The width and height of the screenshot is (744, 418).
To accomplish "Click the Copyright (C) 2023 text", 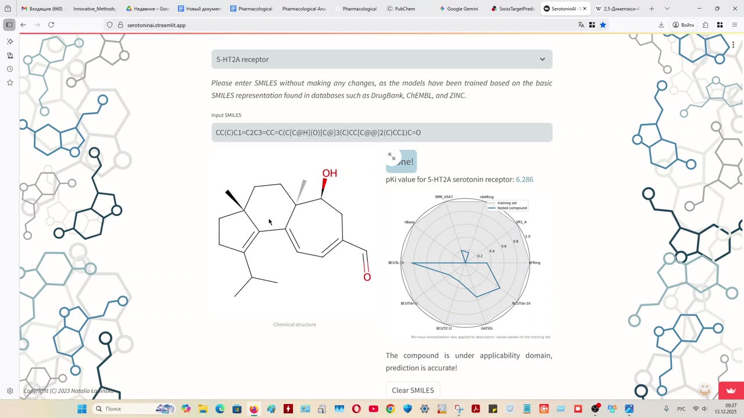I will tap(69, 391).
